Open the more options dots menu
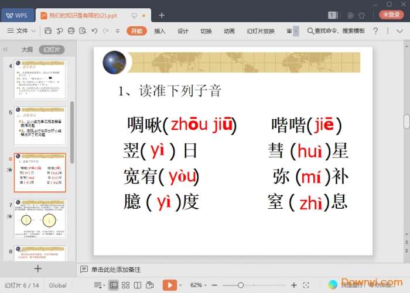 click(x=388, y=31)
